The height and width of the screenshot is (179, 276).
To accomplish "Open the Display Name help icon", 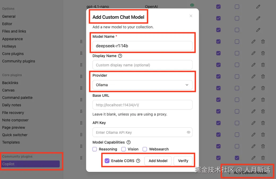I will coord(120,56).
